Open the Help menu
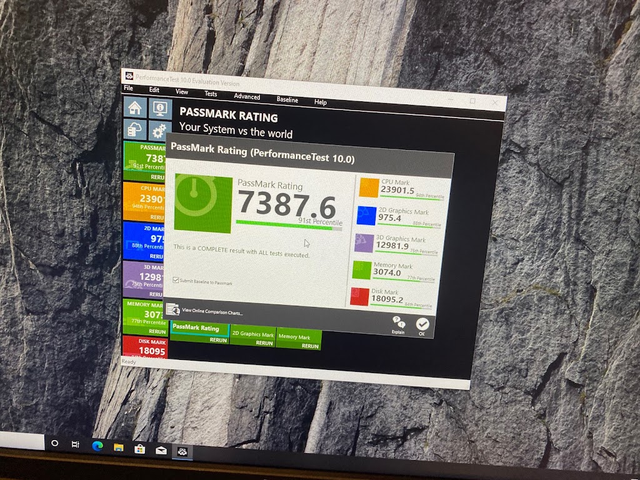 tap(321, 102)
